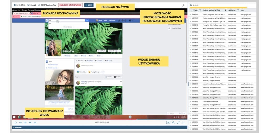This screenshot has height=133, width=269.
Task: Expand the player with diagonal arrows icon
Action: (x=178, y=123)
